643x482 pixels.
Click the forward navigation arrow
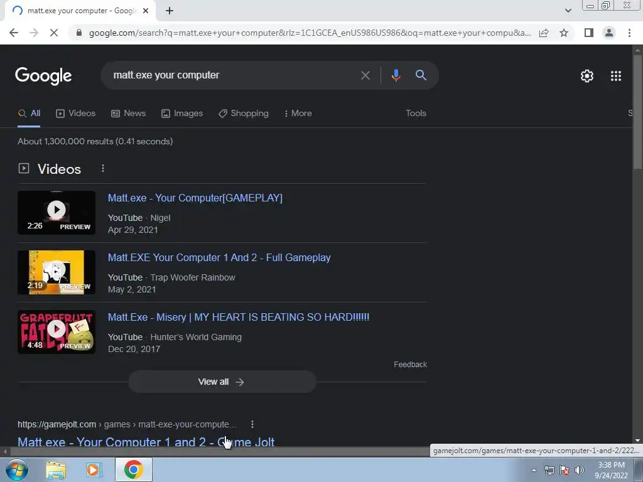click(34, 33)
